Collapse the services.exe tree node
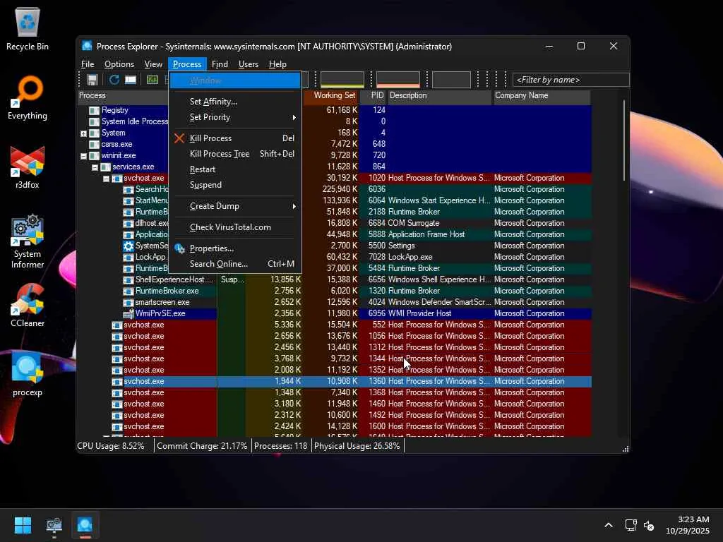 95,167
